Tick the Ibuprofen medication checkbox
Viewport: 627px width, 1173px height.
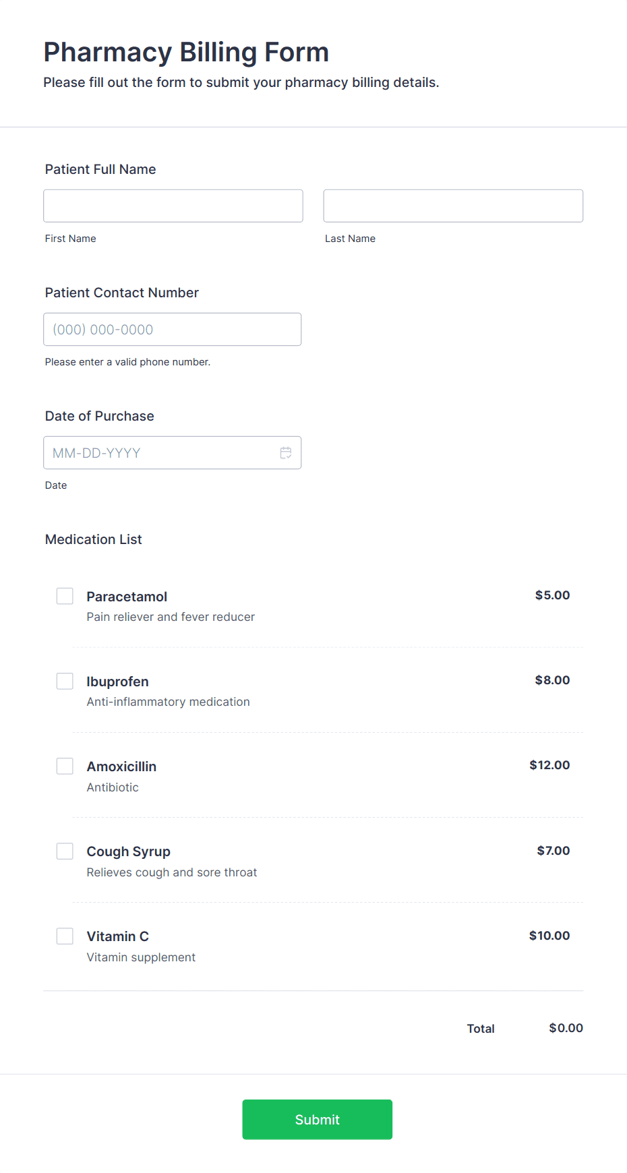click(x=65, y=681)
